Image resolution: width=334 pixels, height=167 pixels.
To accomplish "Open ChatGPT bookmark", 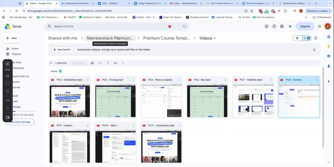I will pyautogui.click(x=70, y=17).
